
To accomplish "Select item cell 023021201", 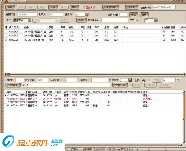I will click(16, 32).
